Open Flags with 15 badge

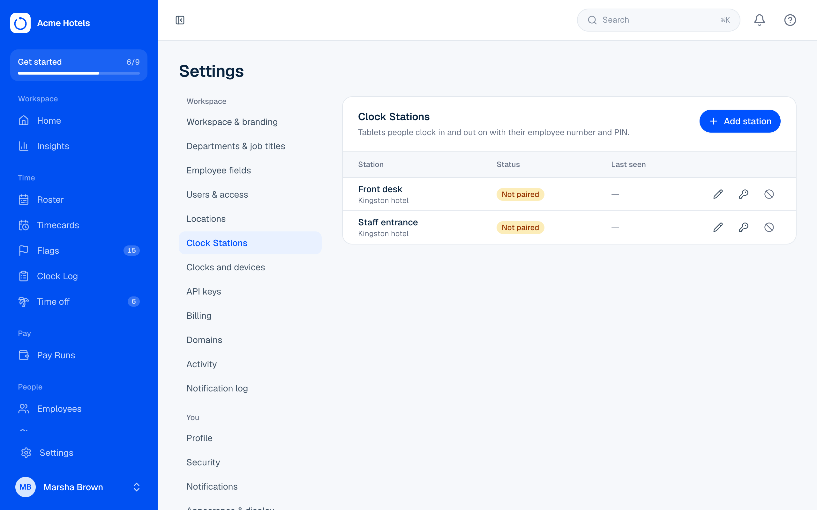(79, 251)
